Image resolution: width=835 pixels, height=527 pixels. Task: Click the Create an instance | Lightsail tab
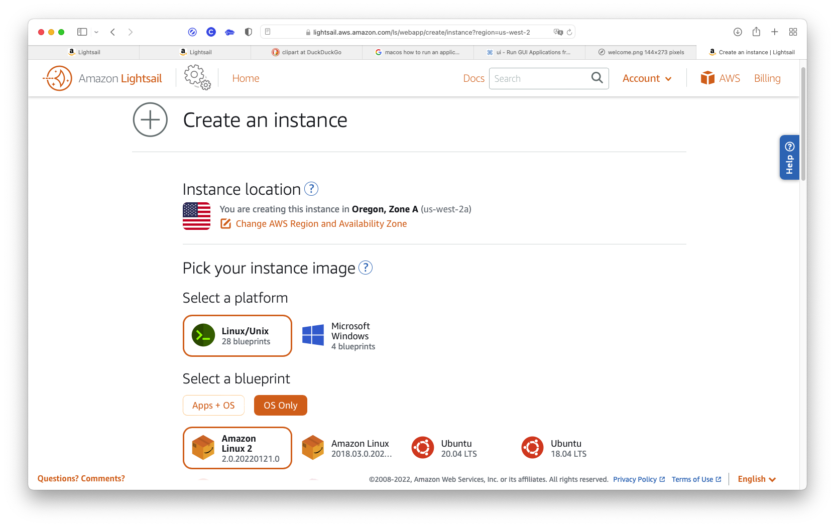[752, 52]
